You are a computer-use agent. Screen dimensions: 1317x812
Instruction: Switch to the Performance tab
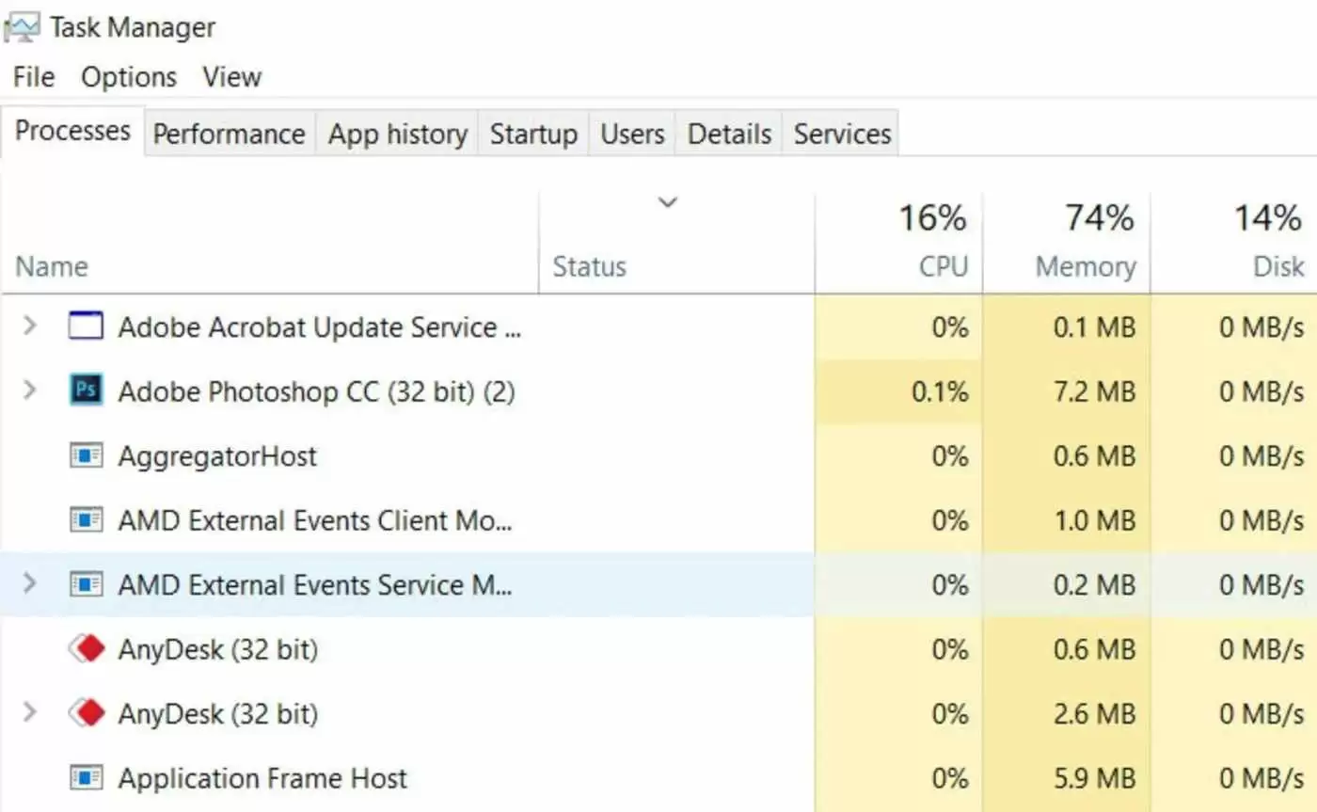click(x=229, y=134)
